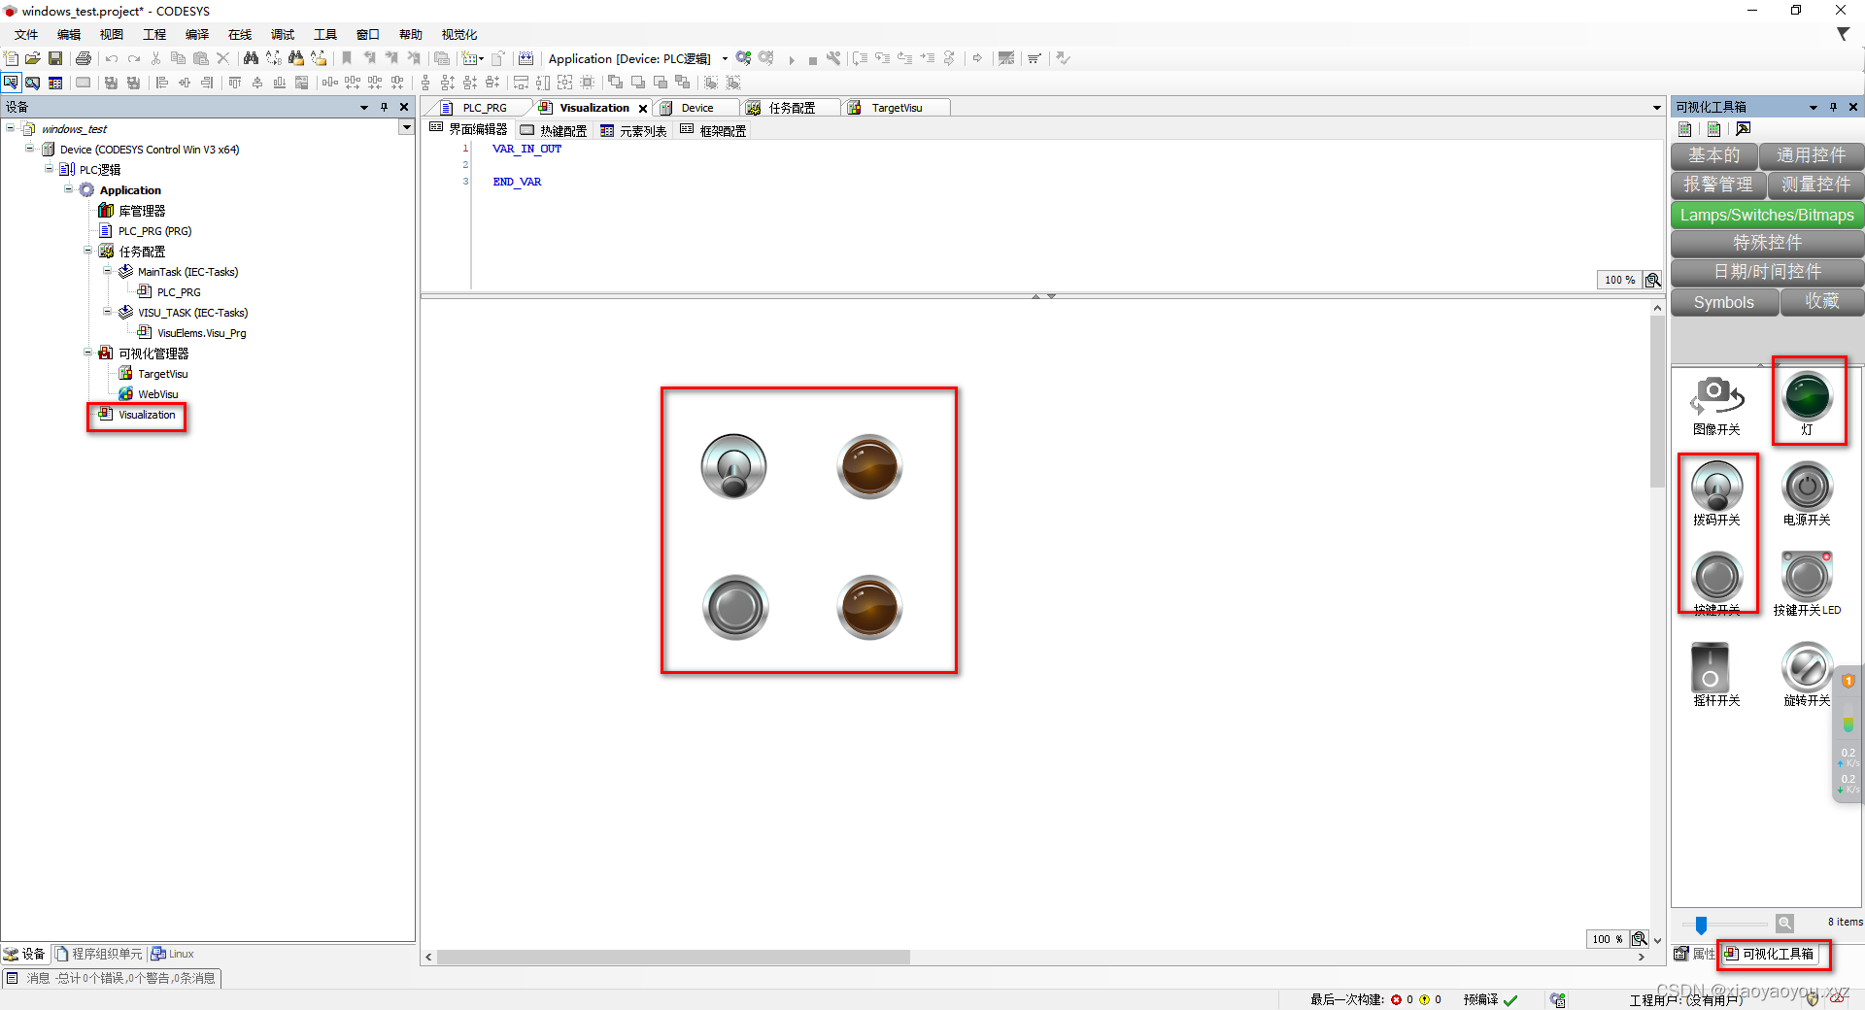The width and height of the screenshot is (1865, 1010).
Task: Open the 热键配置 sub-tab
Action: click(554, 130)
